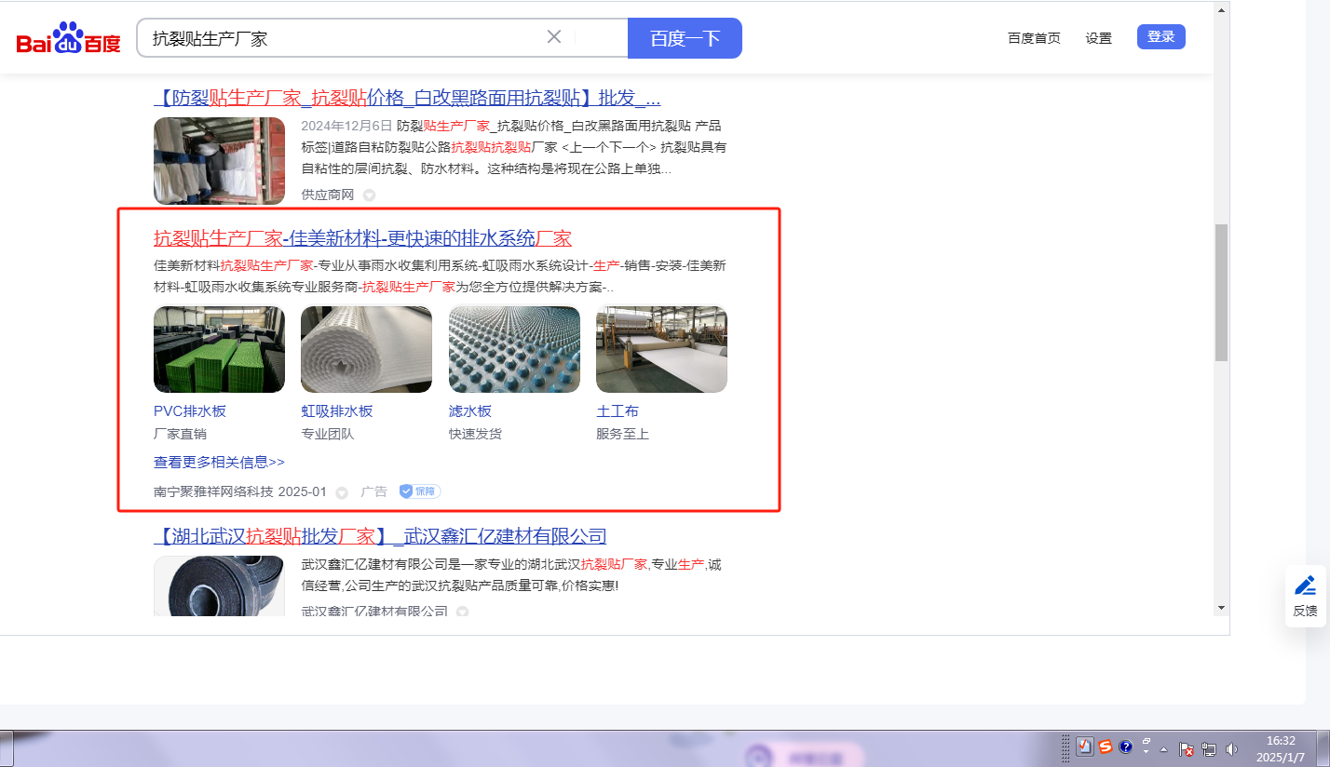Go to 百度首页

pos(1034,38)
